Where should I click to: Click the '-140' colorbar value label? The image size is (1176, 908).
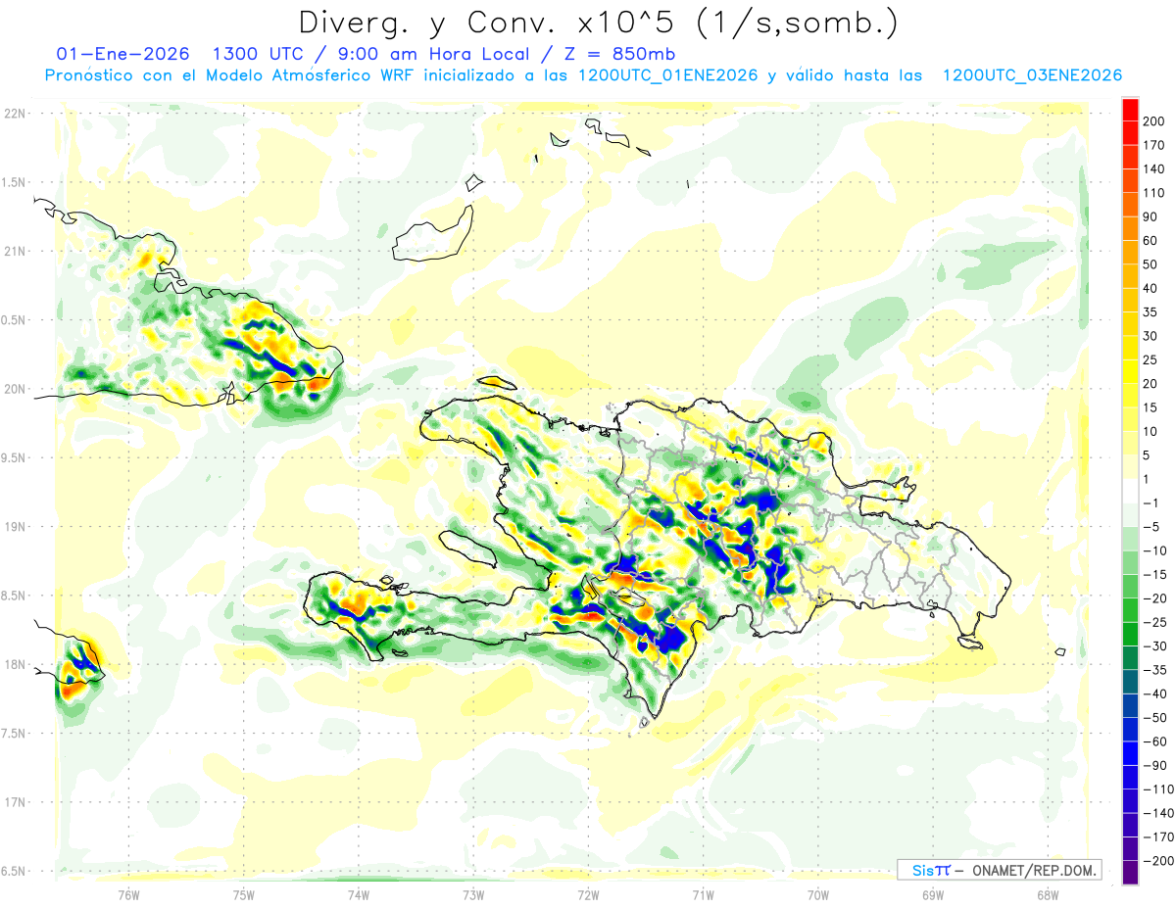(1158, 812)
